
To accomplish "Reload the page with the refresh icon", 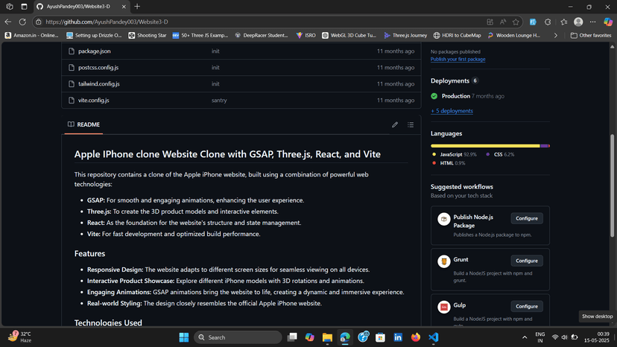I will point(22,22).
